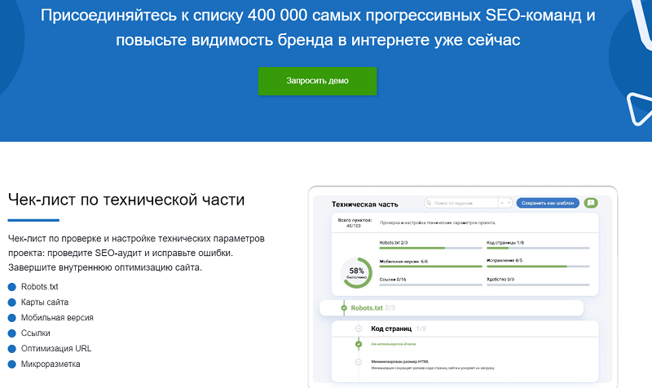Click the 'Всего пунктов: 48/103' counter

click(355, 223)
